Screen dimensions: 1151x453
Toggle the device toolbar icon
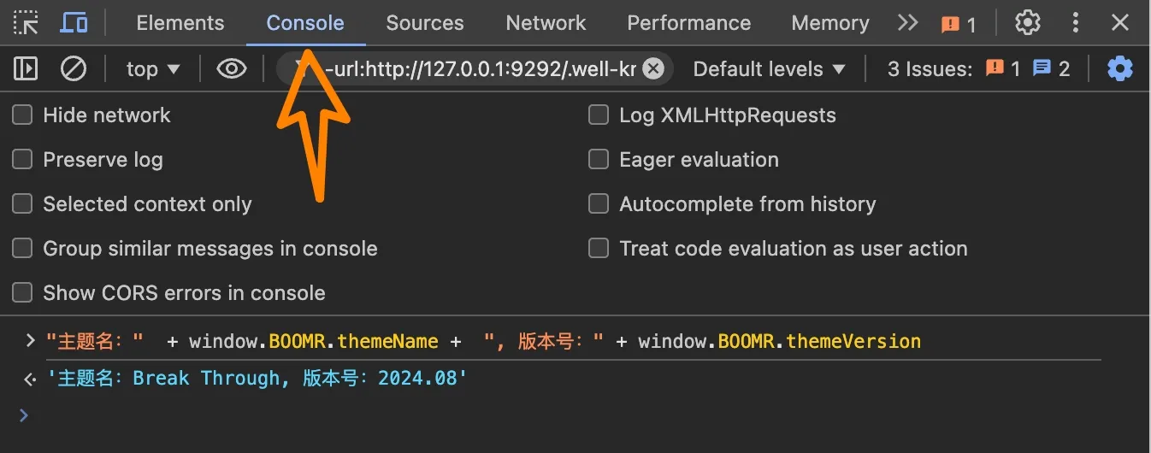74,23
